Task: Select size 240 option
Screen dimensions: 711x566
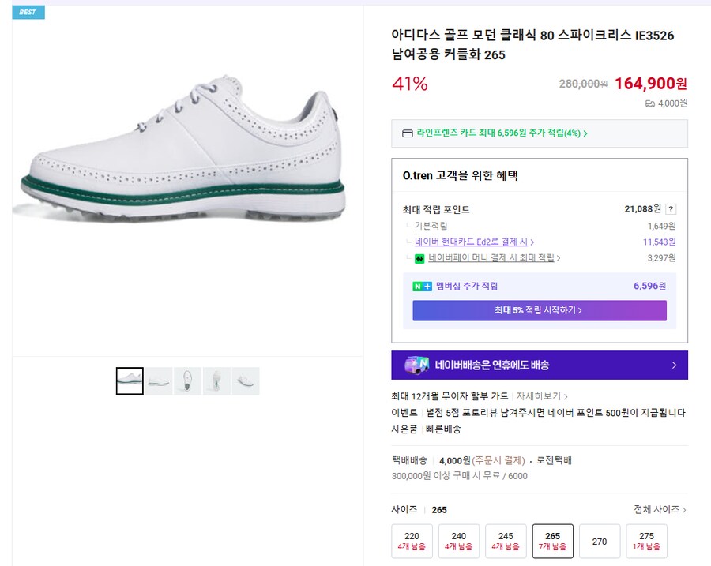Action: 458,541
